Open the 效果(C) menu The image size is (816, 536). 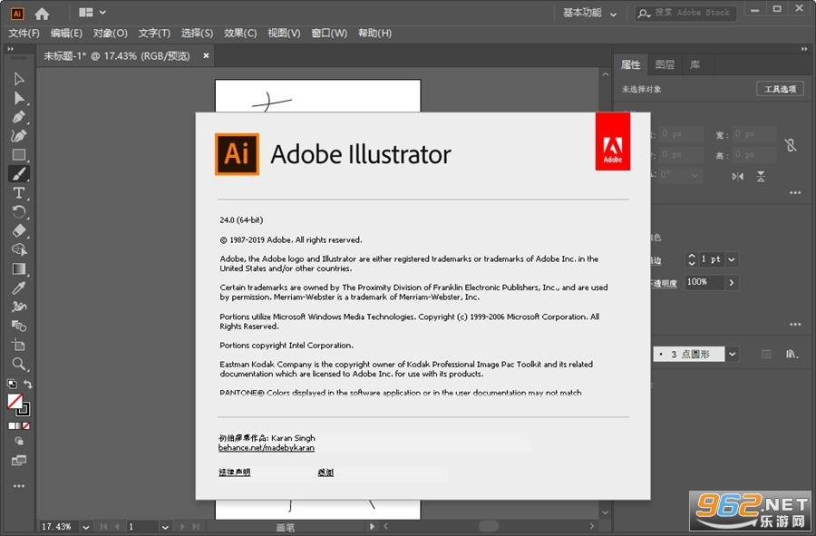click(x=240, y=34)
